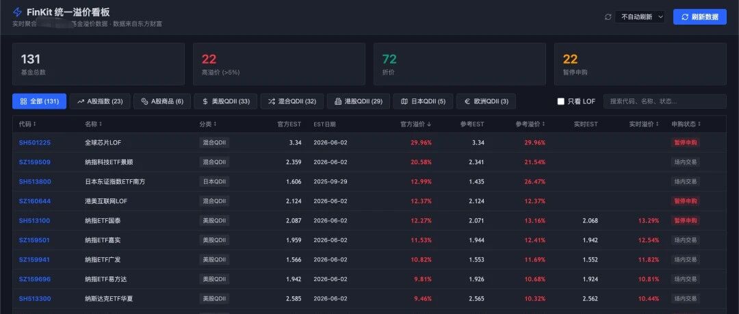739x314 pixels.
Task: Open fund code link SH513300
Action: coord(35,299)
